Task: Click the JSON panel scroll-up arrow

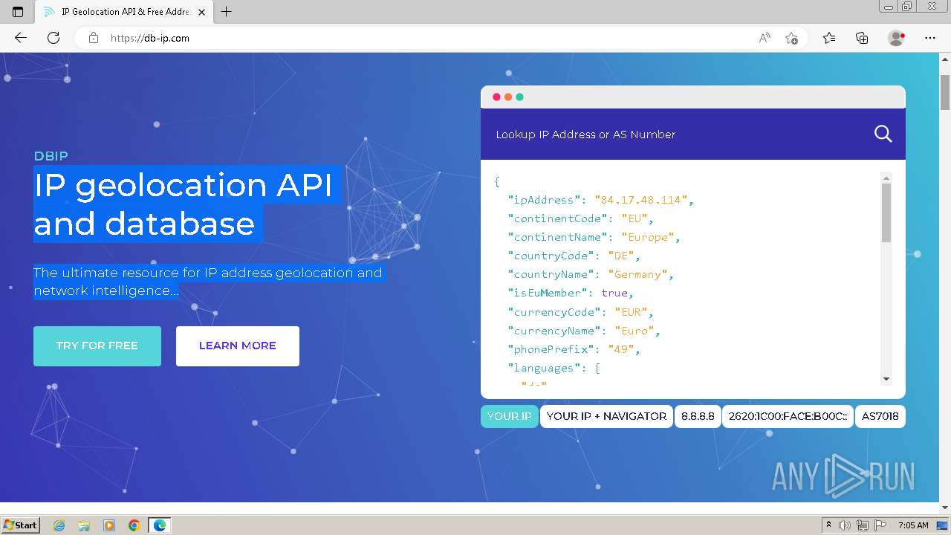Action: coord(886,178)
